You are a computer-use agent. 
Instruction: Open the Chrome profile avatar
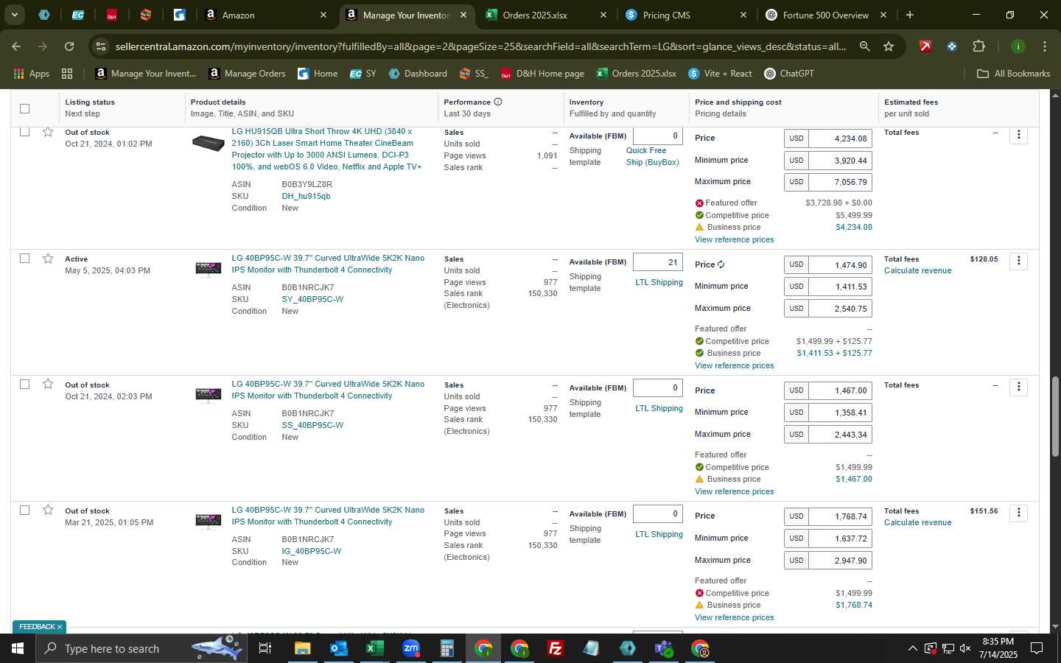pos(1018,46)
